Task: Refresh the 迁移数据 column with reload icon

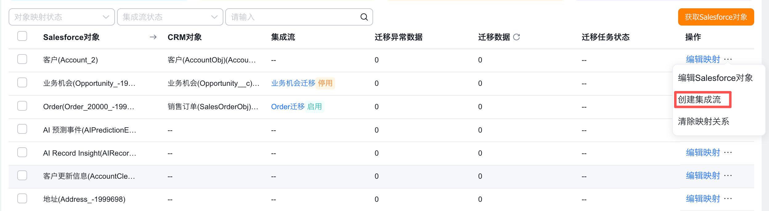Action: (517, 37)
